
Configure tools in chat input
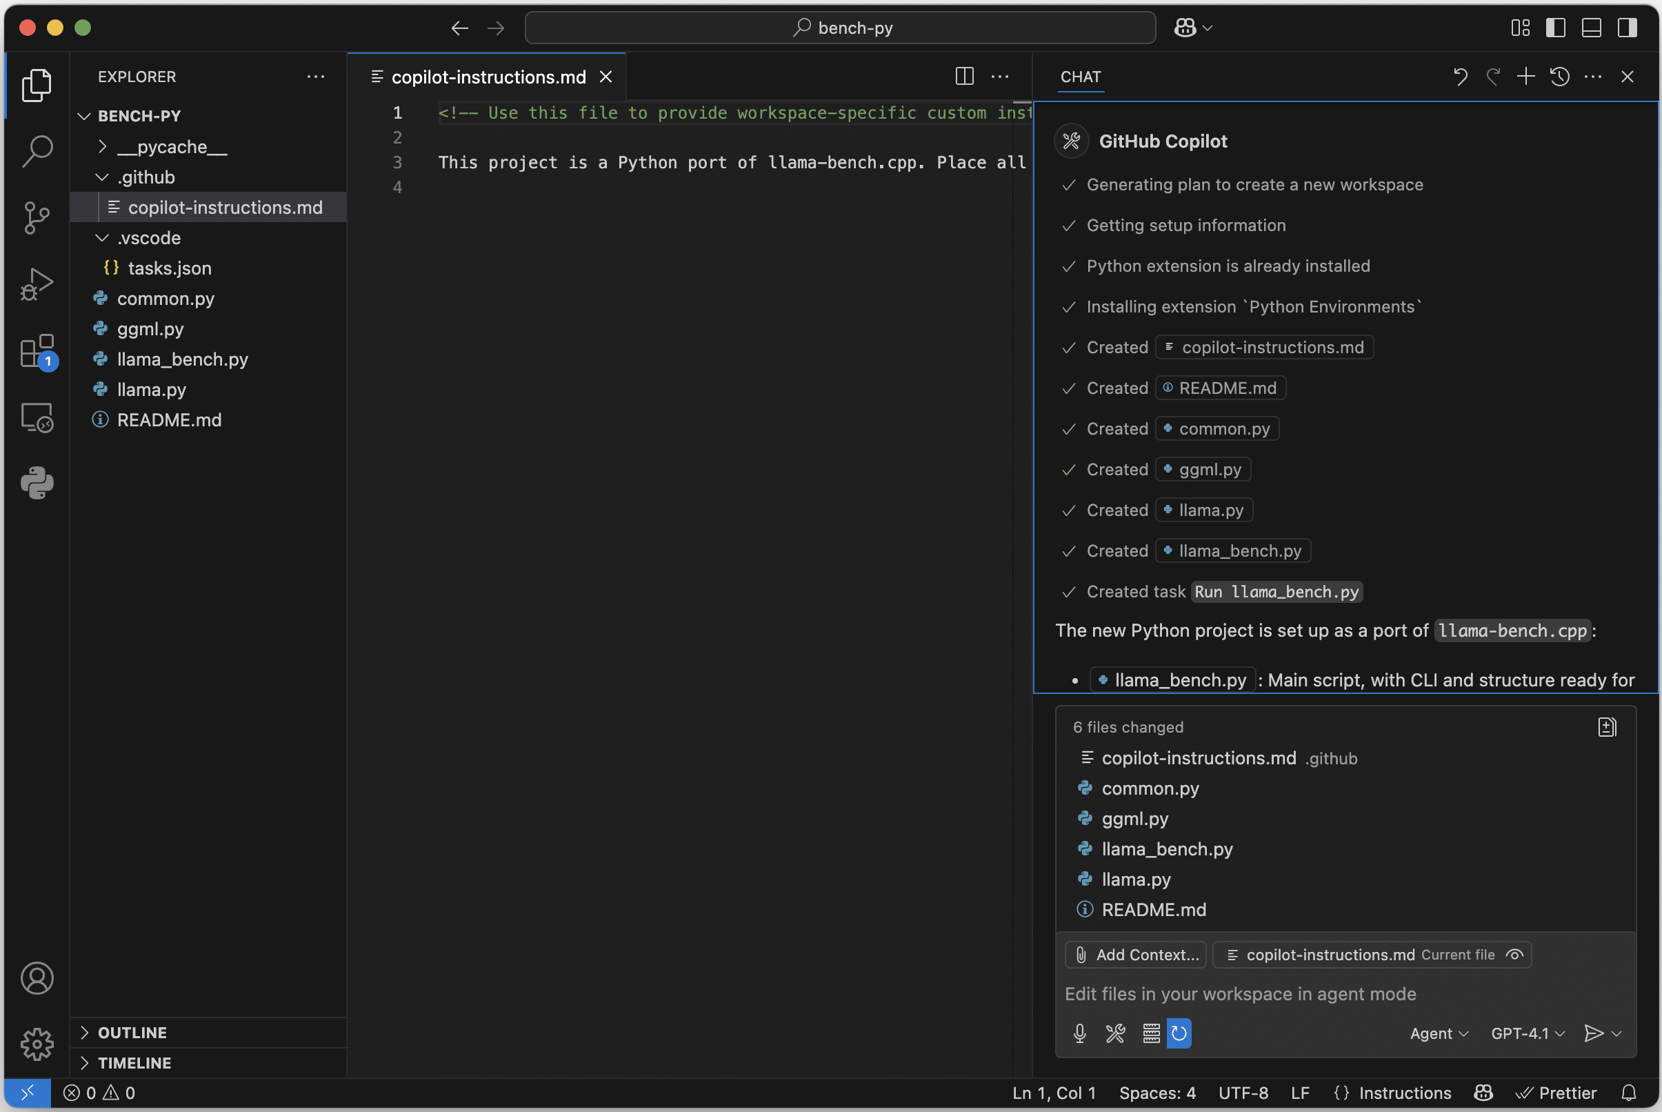[1115, 1033]
